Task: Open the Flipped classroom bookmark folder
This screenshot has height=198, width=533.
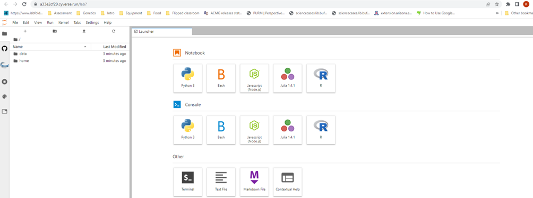Action: tap(183, 13)
